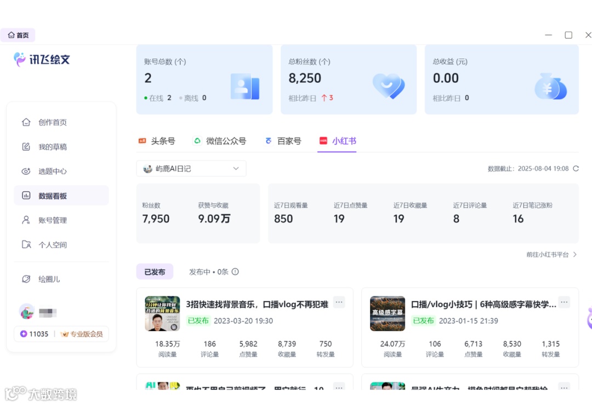The height and width of the screenshot is (405, 592).
Task: Click the 我的草稿 edit icon
Action: point(26,147)
